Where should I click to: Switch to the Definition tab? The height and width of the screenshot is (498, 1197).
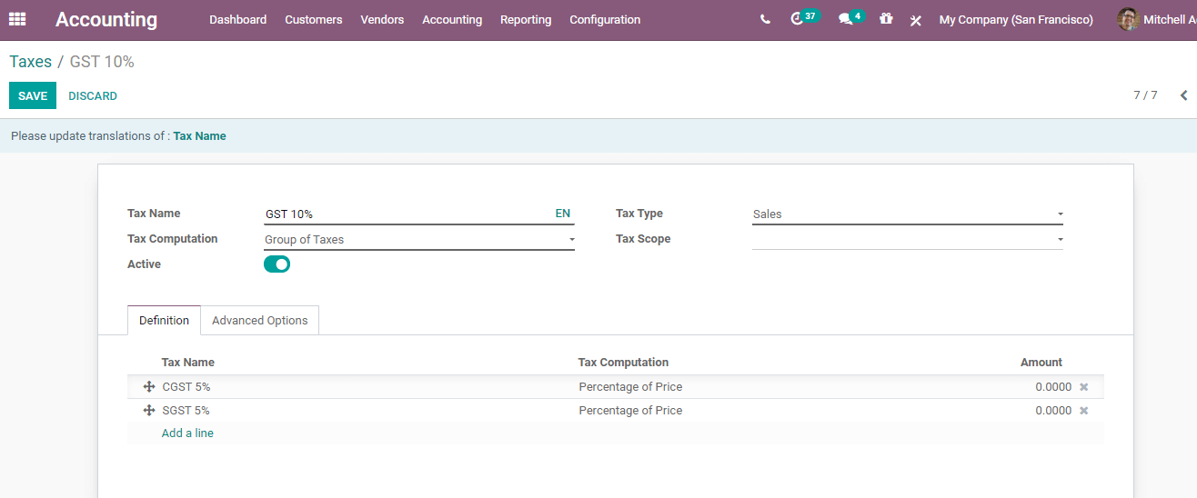164,320
